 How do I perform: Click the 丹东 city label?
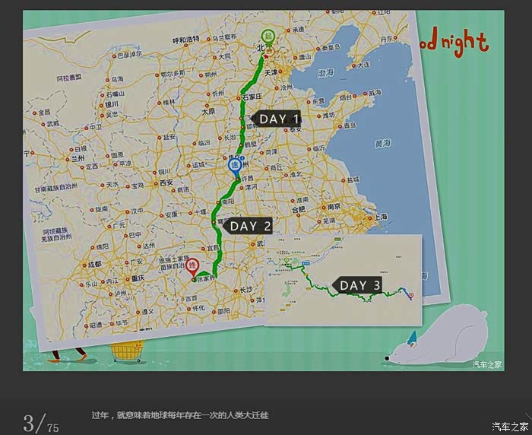(x=387, y=39)
